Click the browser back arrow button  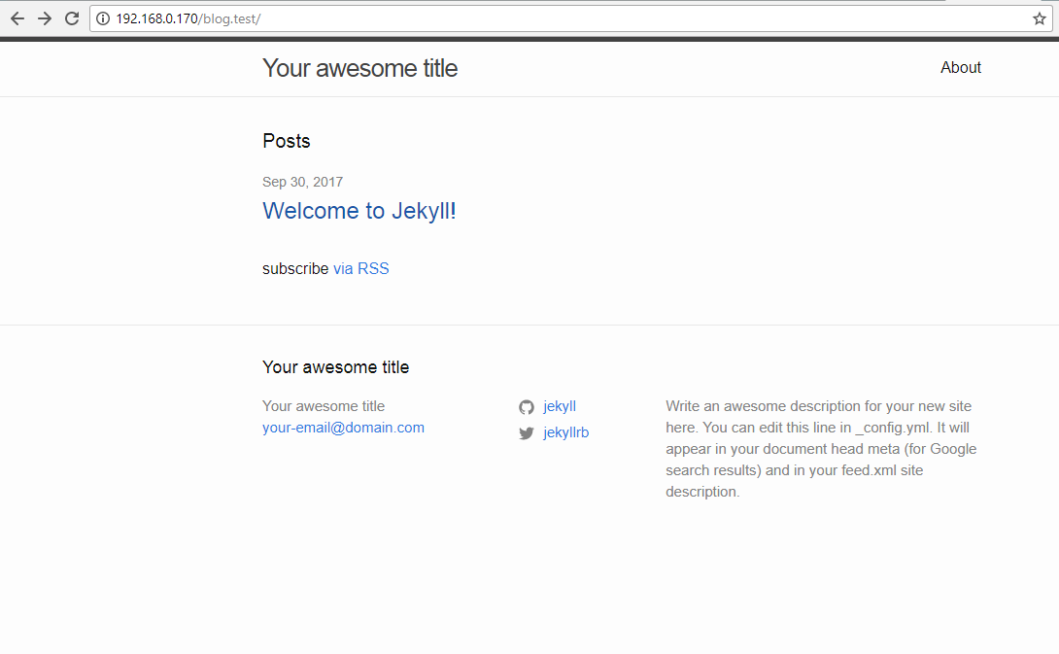(17, 18)
